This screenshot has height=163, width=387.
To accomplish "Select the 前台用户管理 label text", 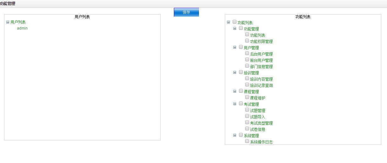I will 262,60.
